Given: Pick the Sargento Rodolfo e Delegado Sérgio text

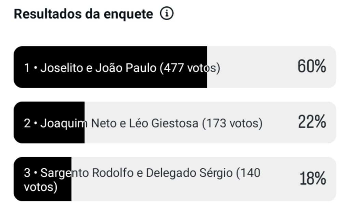Looking at the screenshot, I should pos(136,173).
